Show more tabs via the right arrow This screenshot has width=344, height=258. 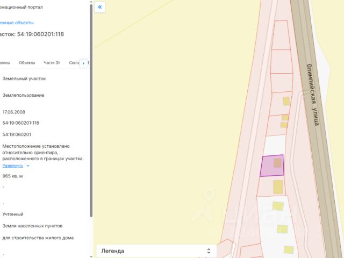tap(83, 63)
